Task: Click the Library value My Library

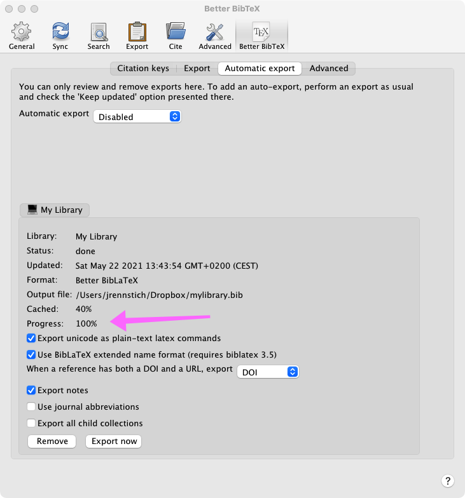Action: pyautogui.click(x=97, y=236)
